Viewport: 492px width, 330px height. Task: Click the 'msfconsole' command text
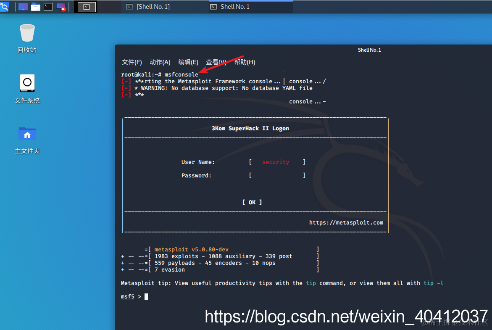tap(182, 75)
